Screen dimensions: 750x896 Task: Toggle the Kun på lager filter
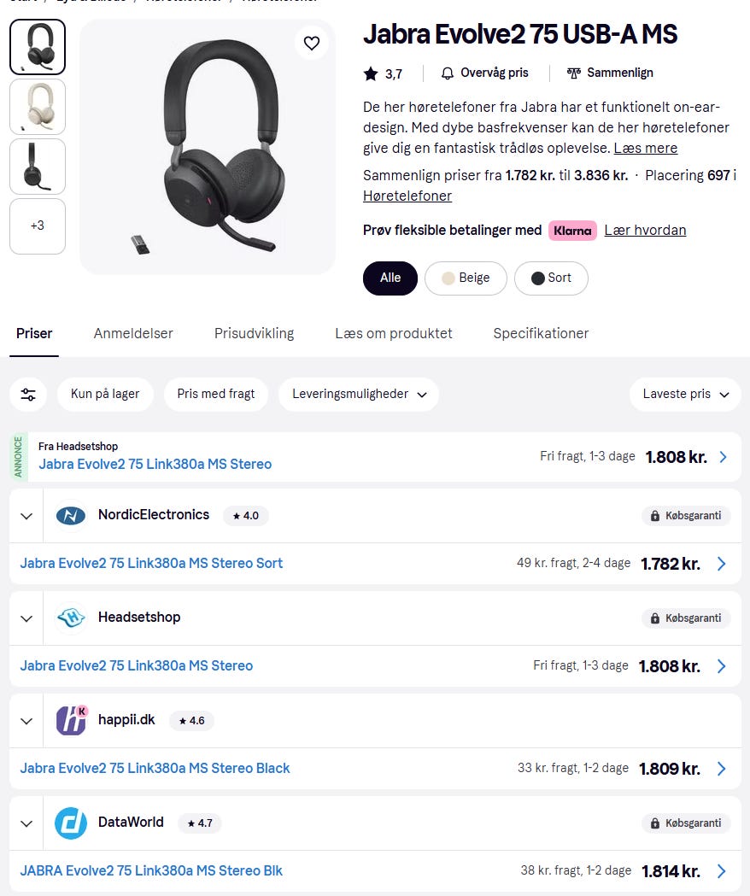click(105, 395)
